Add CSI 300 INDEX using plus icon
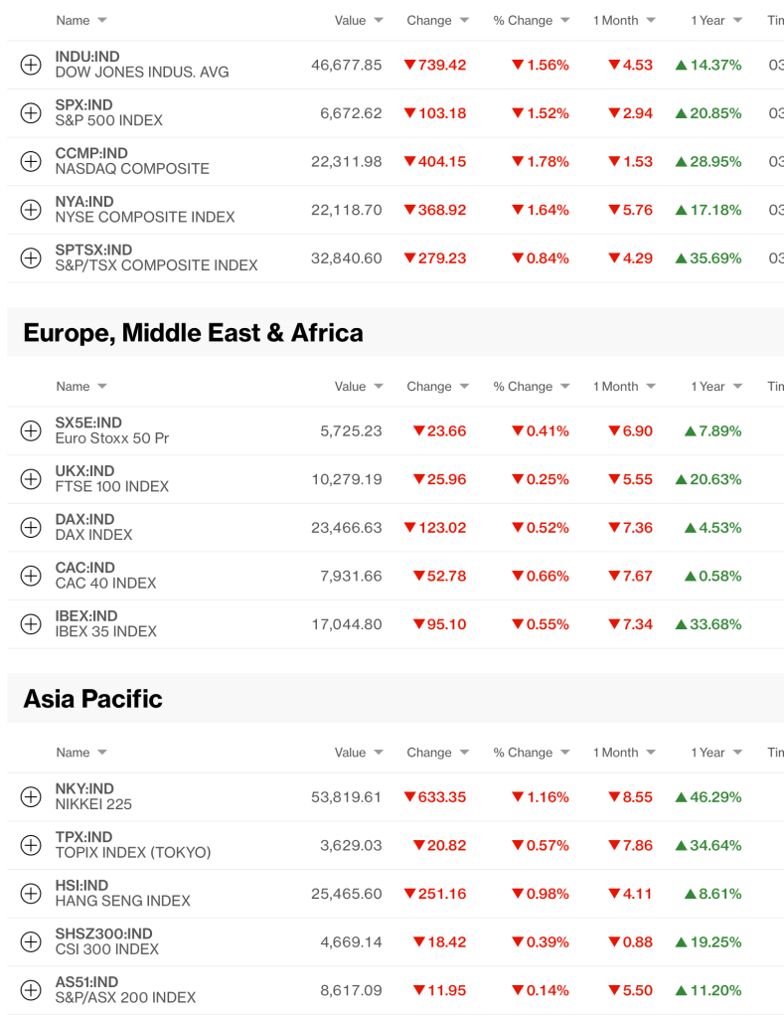This screenshot has height=1017, width=784. 31,941
